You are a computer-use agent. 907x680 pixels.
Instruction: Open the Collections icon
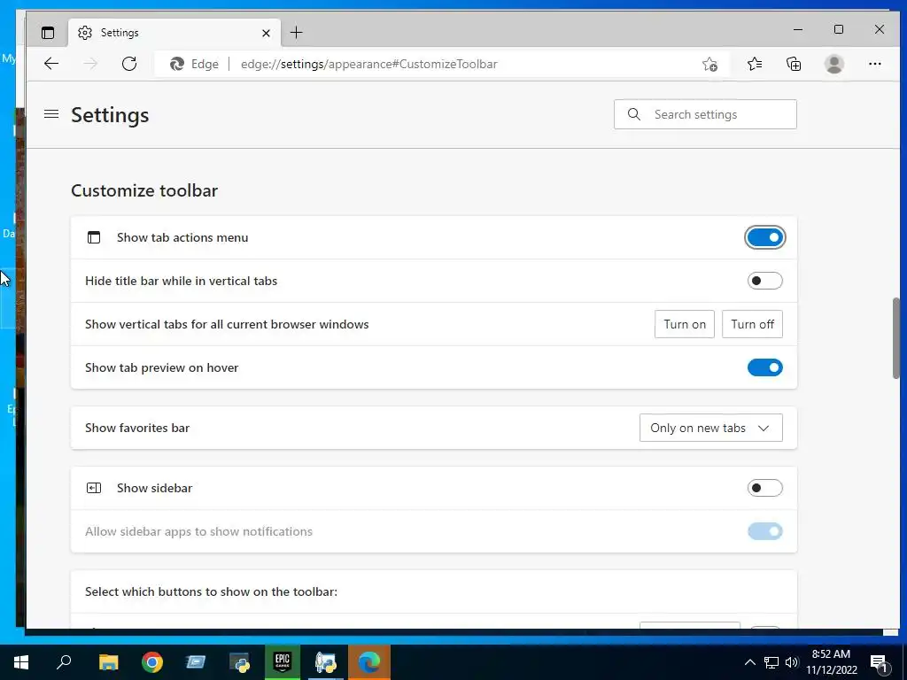[x=794, y=64]
